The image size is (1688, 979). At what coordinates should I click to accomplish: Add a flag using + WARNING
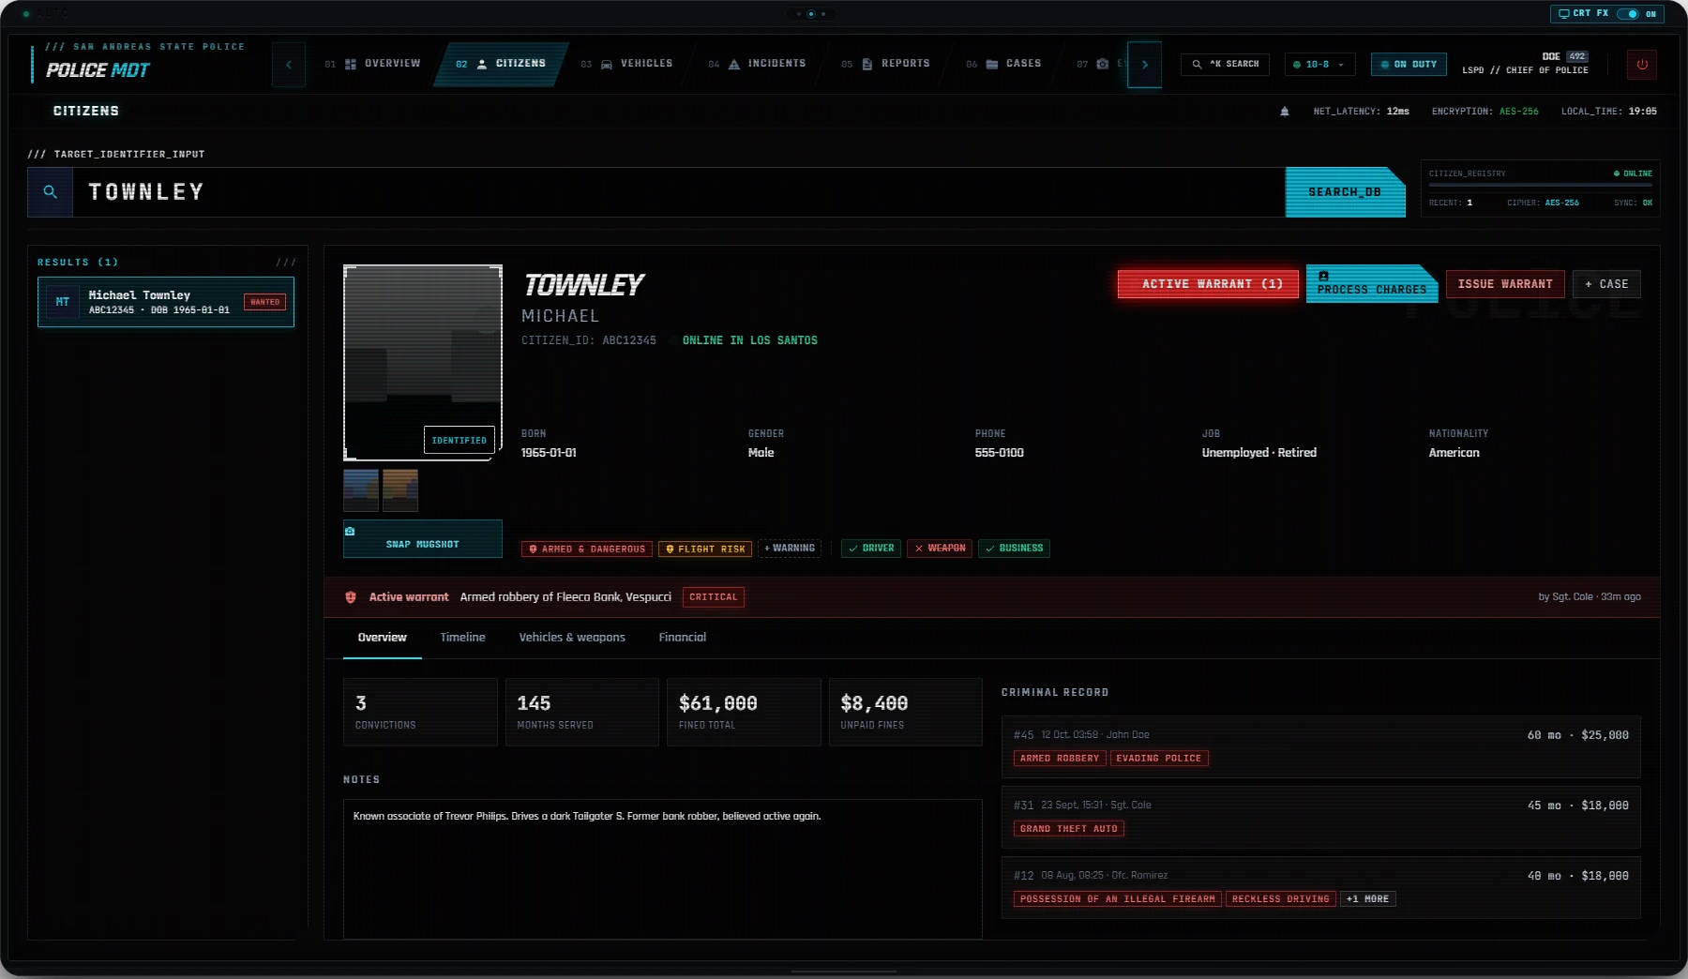click(x=790, y=549)
